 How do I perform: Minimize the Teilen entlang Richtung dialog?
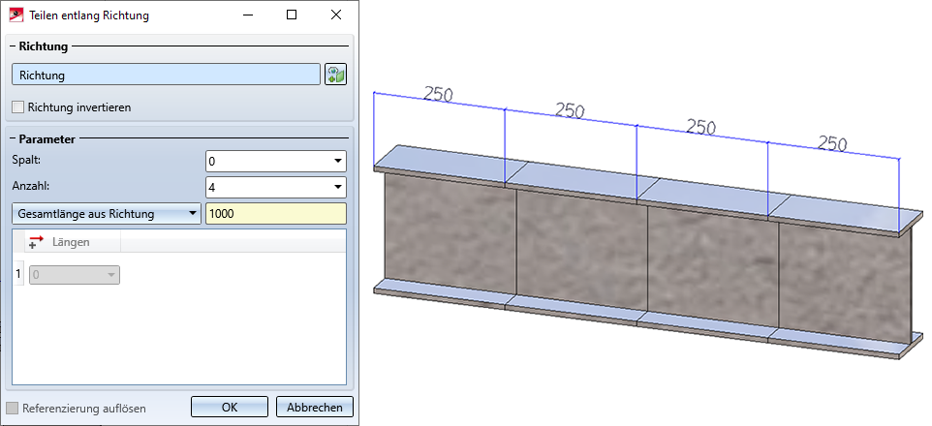247,15
